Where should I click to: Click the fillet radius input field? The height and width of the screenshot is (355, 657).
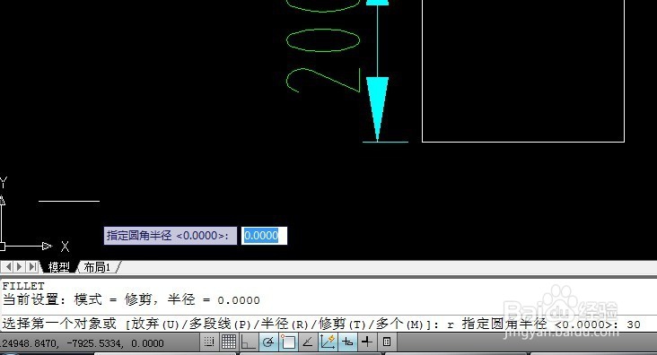click(x=264, y=236)
